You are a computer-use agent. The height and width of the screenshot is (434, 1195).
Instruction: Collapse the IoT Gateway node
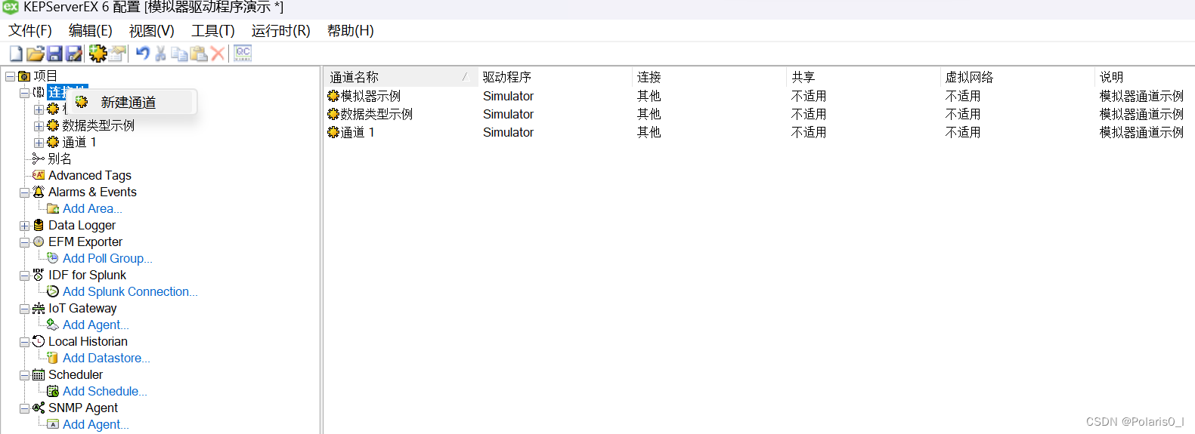[25, 309]
